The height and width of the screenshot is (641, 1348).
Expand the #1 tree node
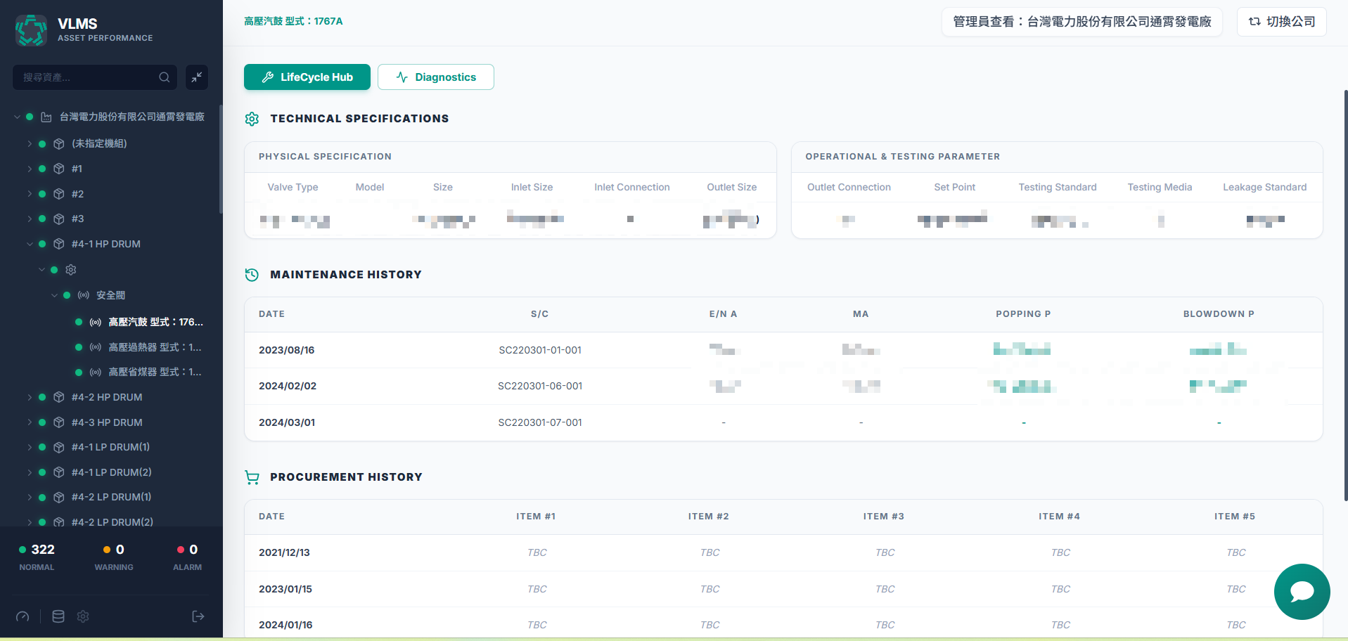click(x=30, y=169)
